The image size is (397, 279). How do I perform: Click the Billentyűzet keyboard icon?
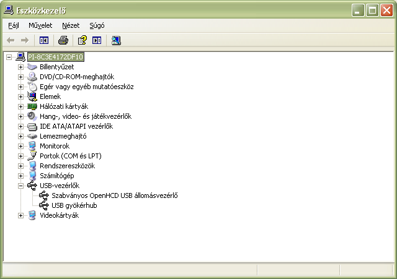pos(32,67)
